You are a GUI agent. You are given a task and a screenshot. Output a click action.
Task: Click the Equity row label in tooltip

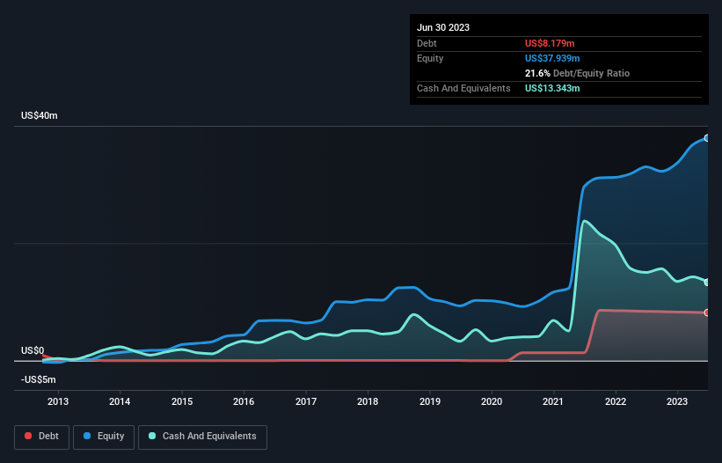[x=430, y=58]
